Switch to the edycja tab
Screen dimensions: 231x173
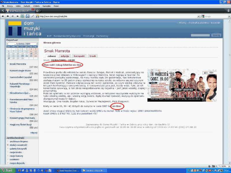point(65,56)
